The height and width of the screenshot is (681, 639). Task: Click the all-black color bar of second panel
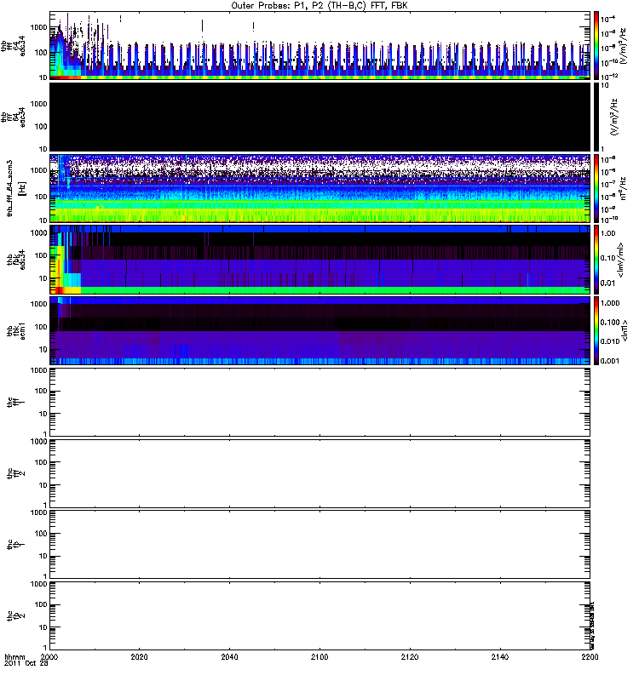point(597,116)
